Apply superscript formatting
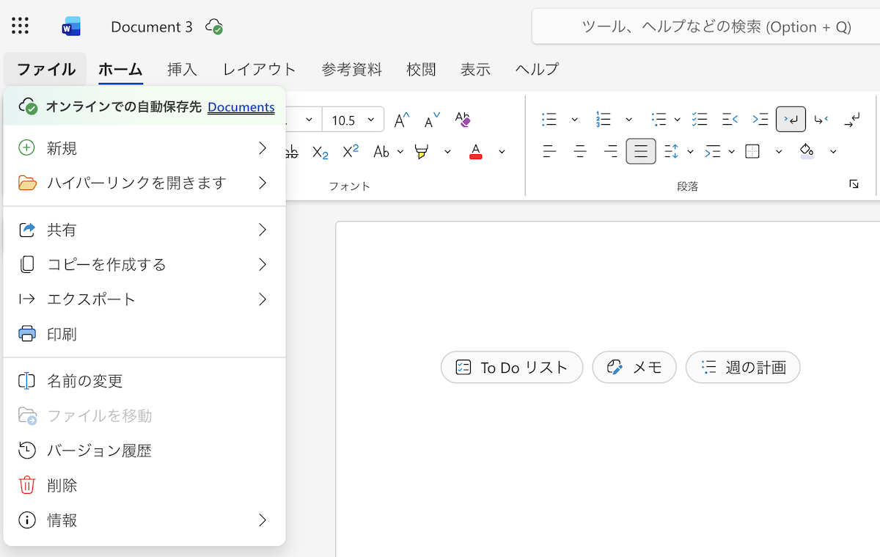The image size is (880, 557). pyautogui.click(x=351, y=152)
